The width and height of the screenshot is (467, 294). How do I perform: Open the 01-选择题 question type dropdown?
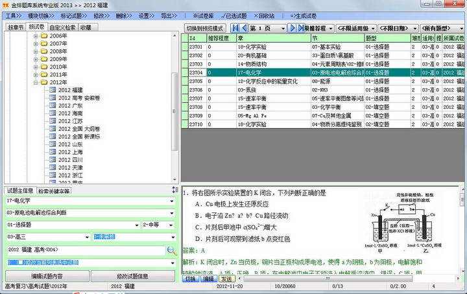coord(137,225)
